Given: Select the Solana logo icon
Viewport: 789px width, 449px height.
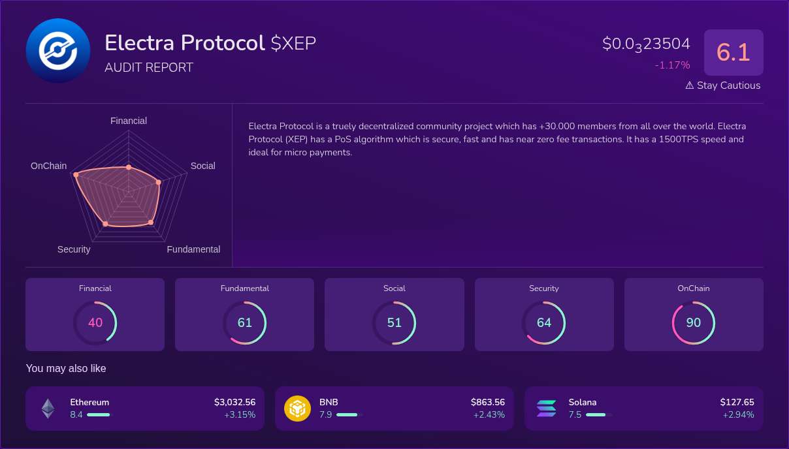Looking at the screenshot, I should 546,407.
